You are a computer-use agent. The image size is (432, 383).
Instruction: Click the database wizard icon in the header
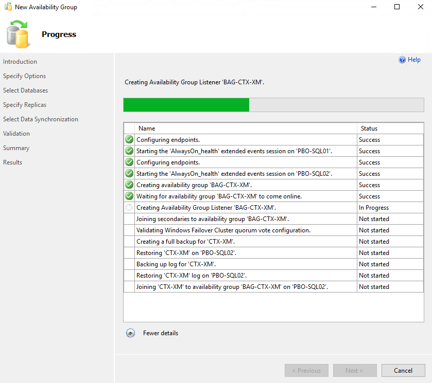(19, 34)
